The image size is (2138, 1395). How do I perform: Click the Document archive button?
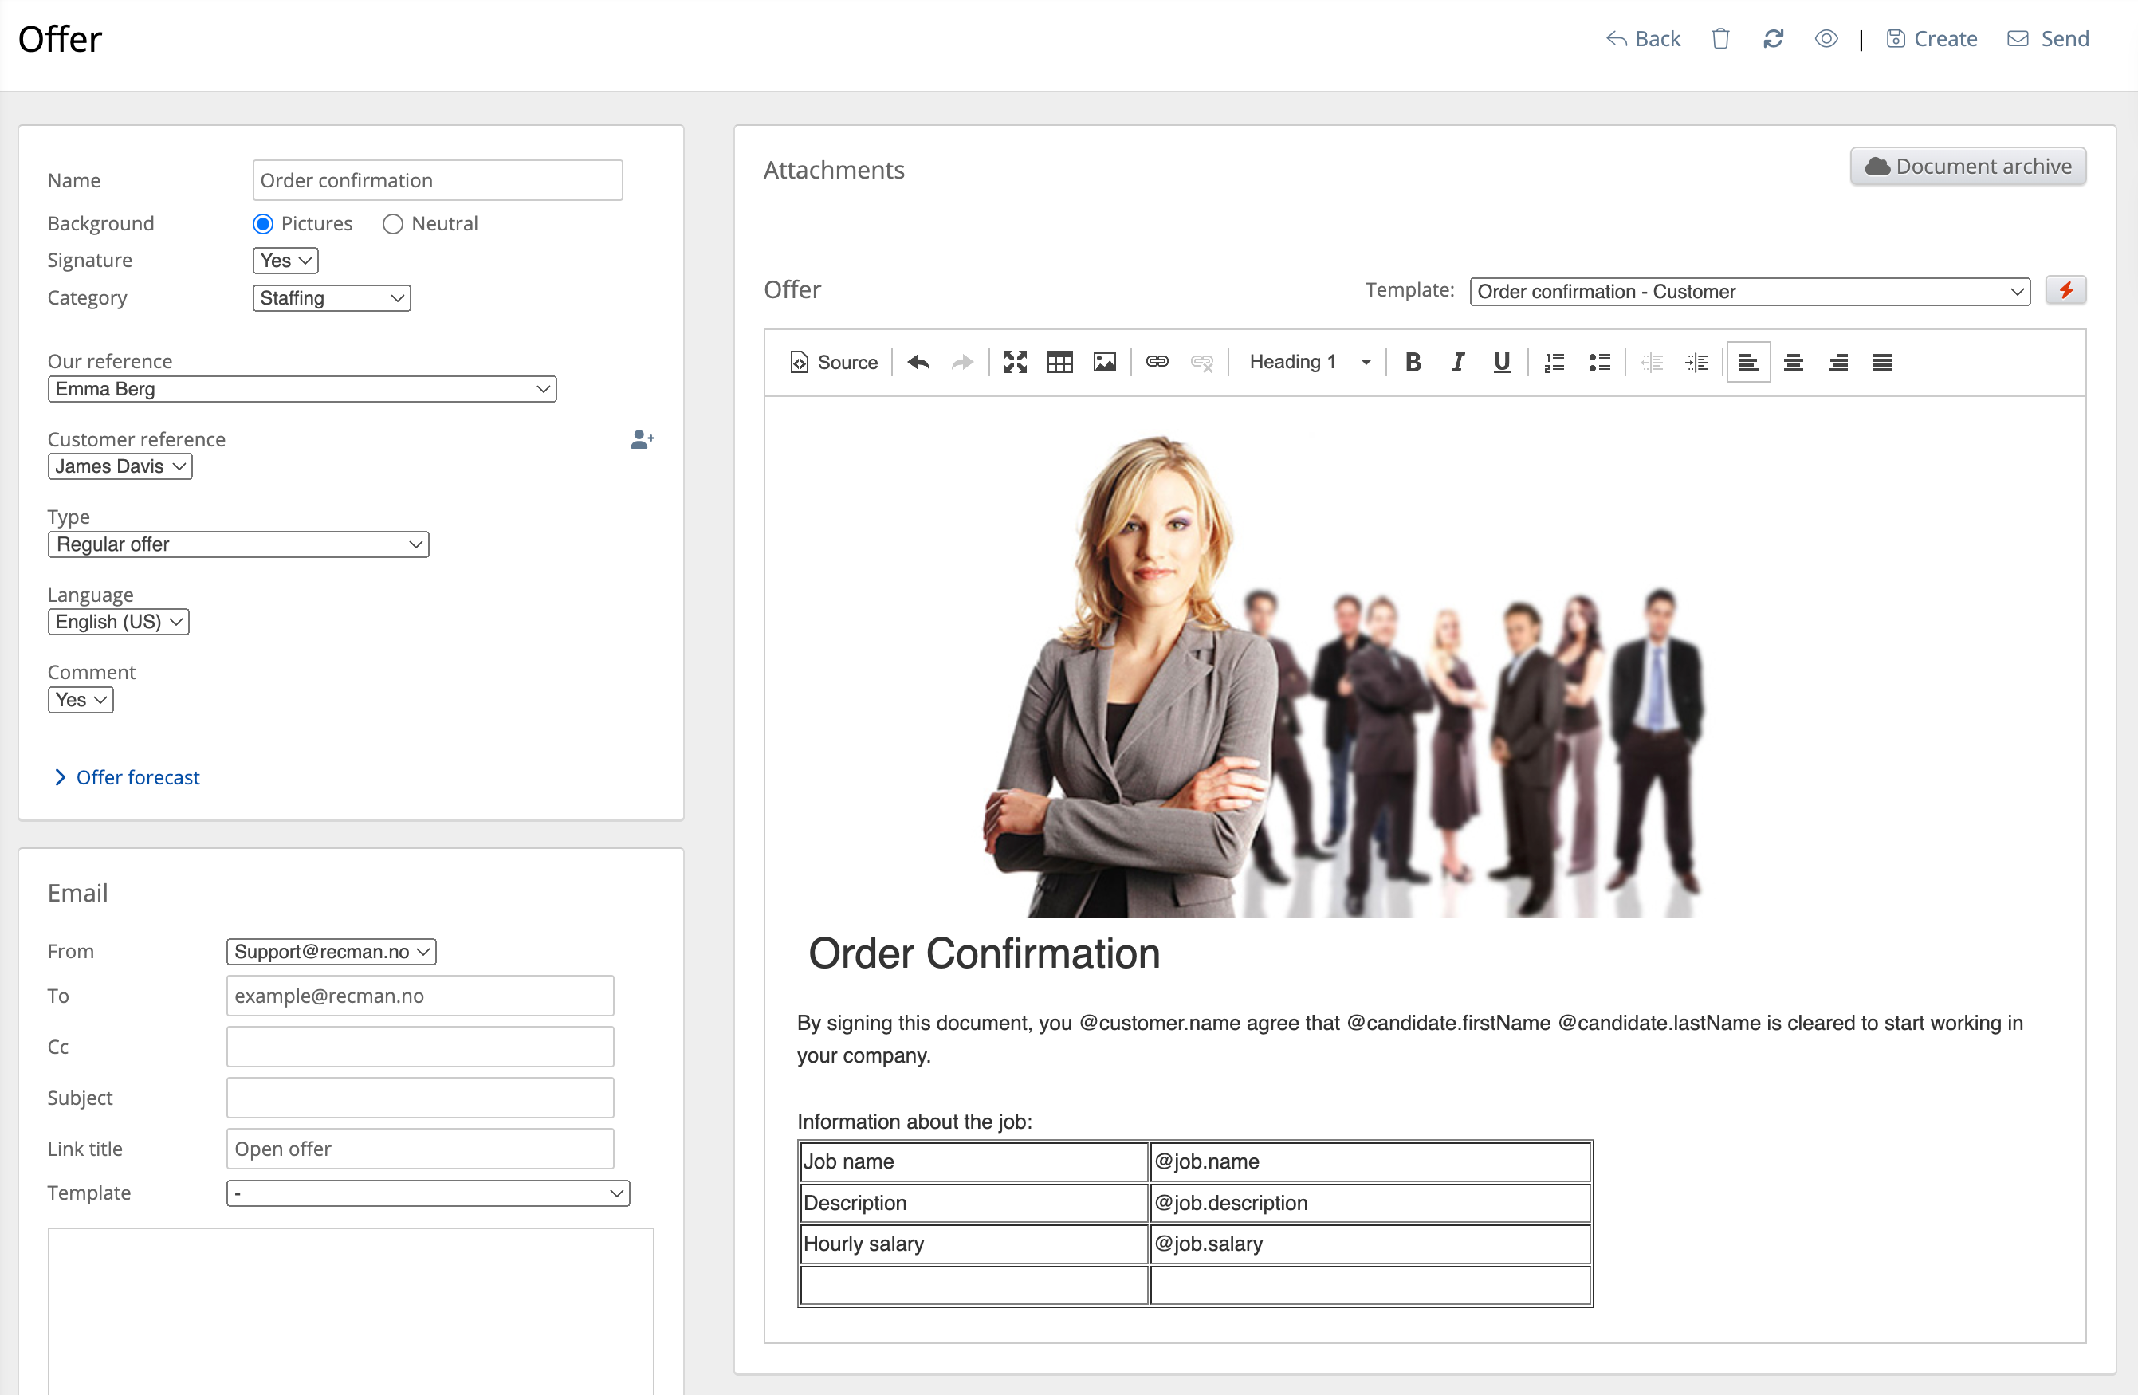[x=1967, y=167]
